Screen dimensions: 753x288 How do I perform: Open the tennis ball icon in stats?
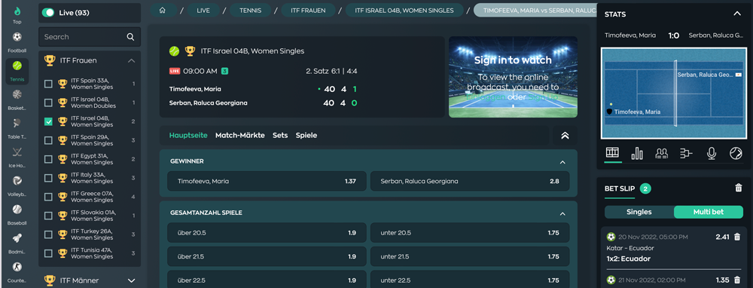coord(736,153)
